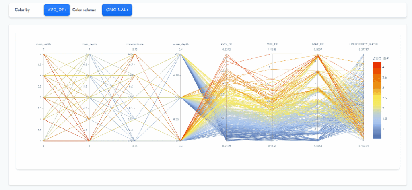
Task: Click the 'Color by' label text
Action: (22, 10)
